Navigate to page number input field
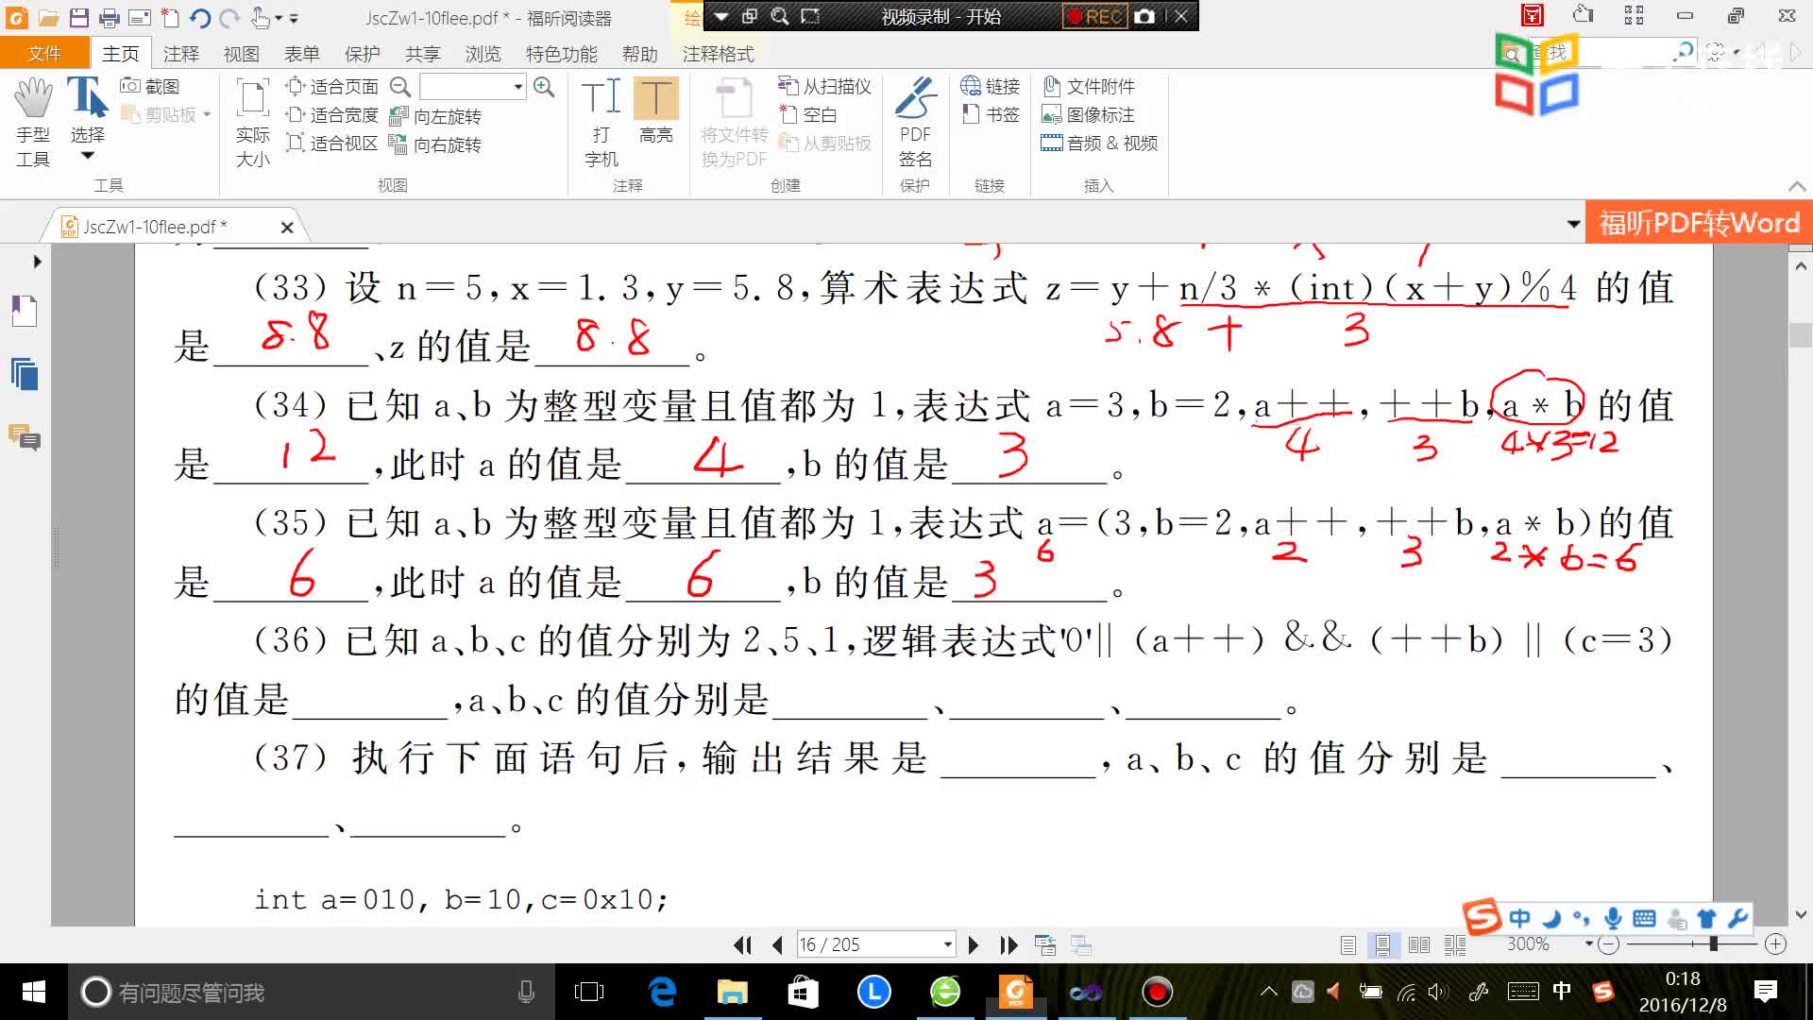The width and height of the screenshot is (1813, 1020). coord(872,945)
